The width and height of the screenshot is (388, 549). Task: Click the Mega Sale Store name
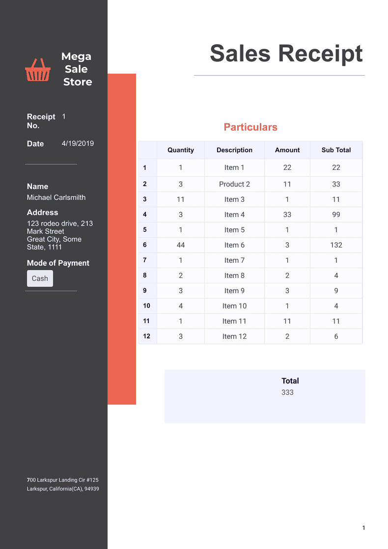[77, 69]
